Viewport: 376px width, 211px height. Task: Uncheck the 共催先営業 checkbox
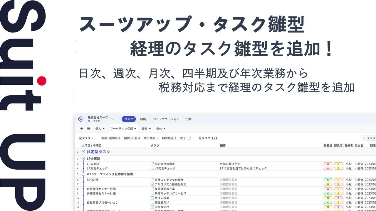click(152, 198)
